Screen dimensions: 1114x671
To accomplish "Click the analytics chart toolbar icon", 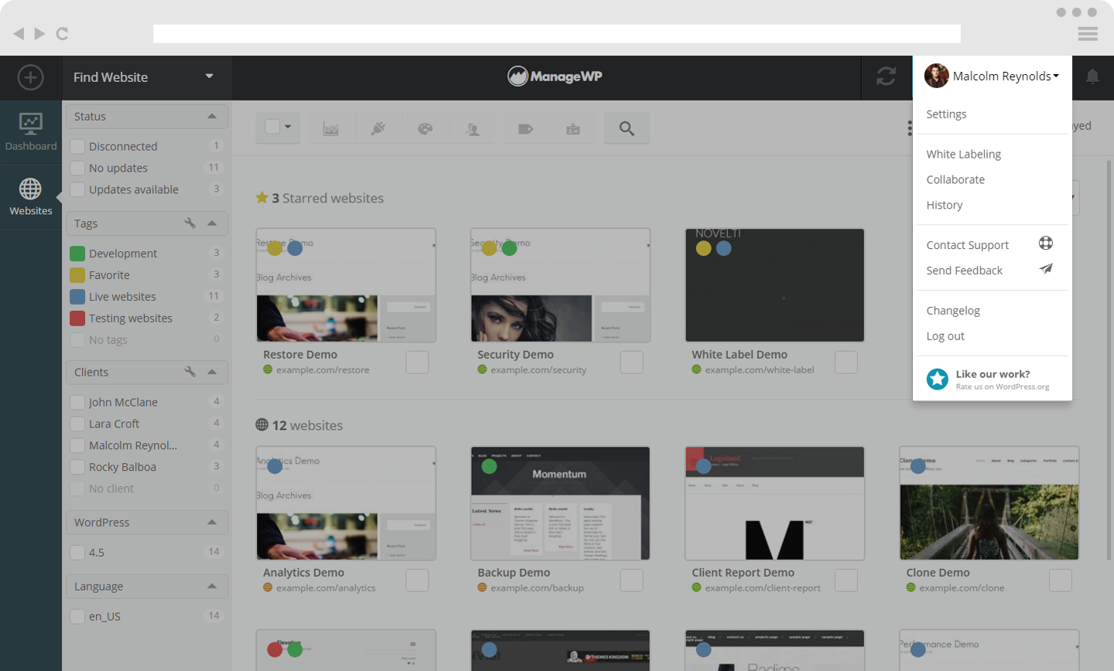I will point(331,129).
